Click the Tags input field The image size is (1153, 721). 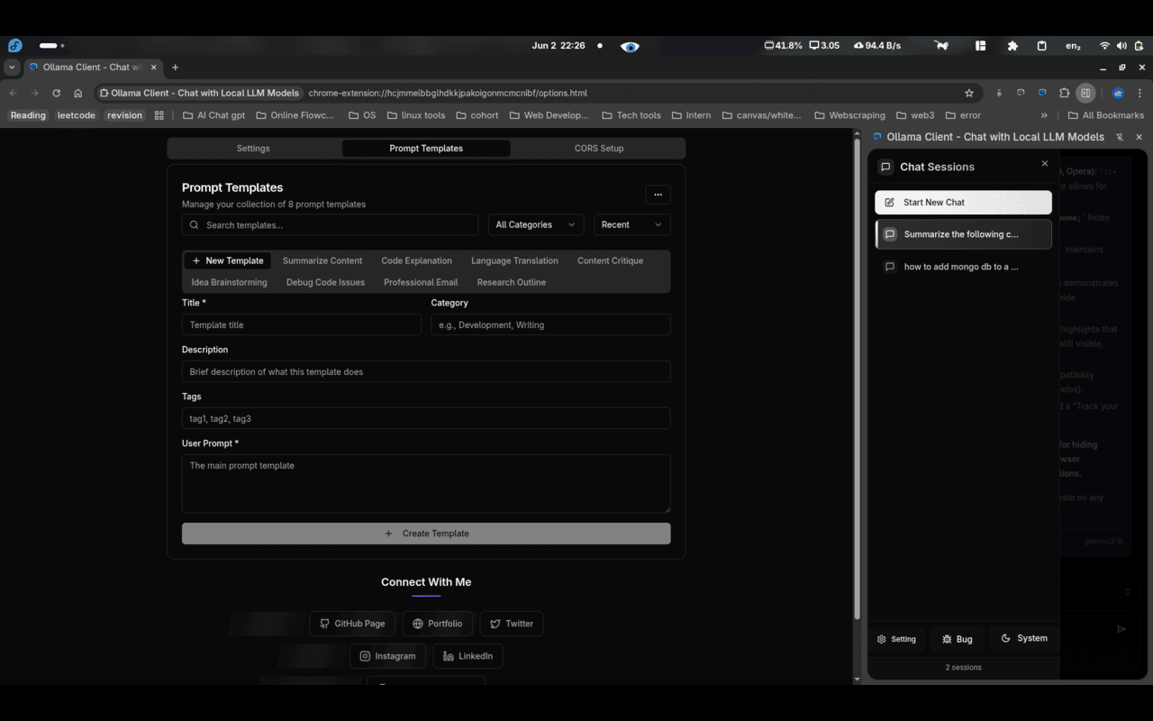point(426,418)
